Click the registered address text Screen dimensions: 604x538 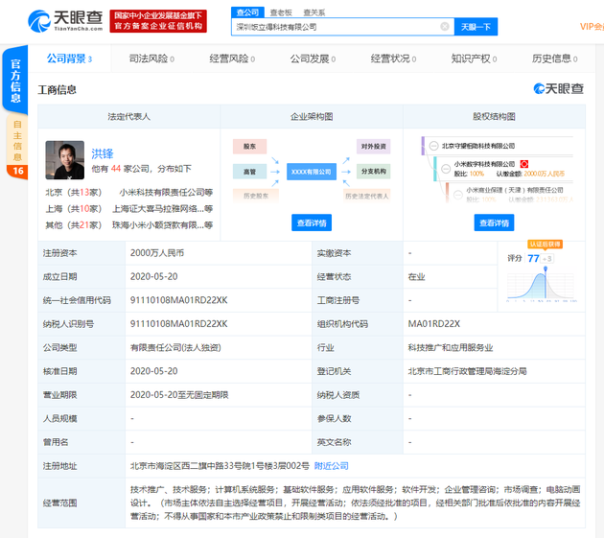click(x=220, y=466)
